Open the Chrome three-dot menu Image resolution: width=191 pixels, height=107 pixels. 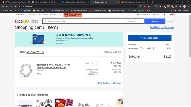tap(188, 7)
